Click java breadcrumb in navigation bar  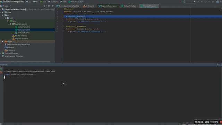click(x=43, y=2)
